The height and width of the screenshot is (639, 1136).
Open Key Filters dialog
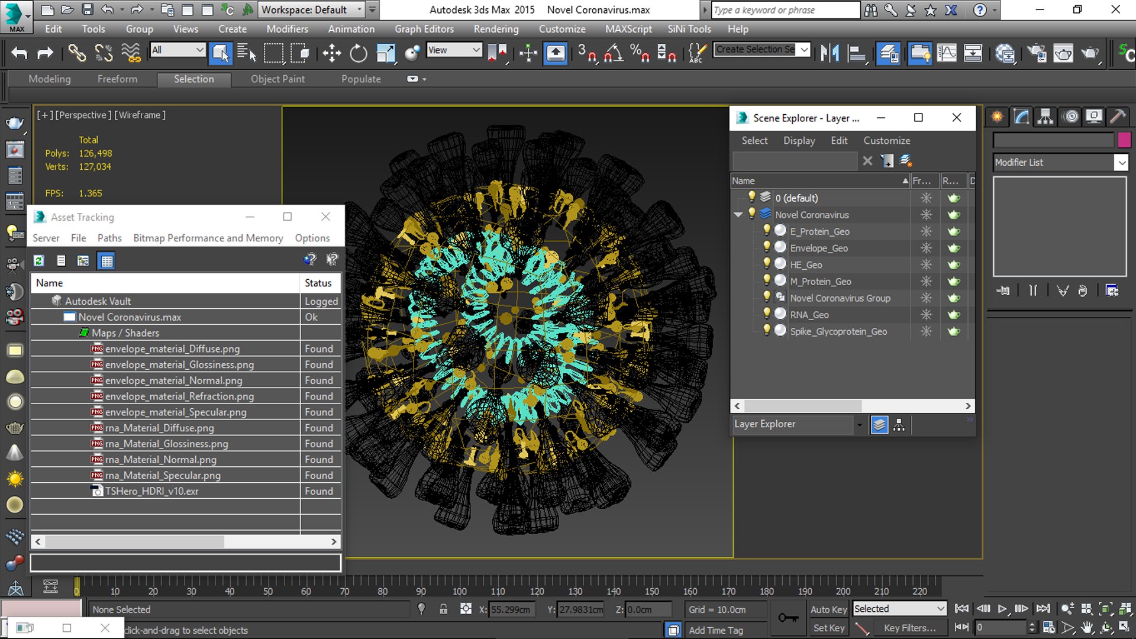coord(910,628)
